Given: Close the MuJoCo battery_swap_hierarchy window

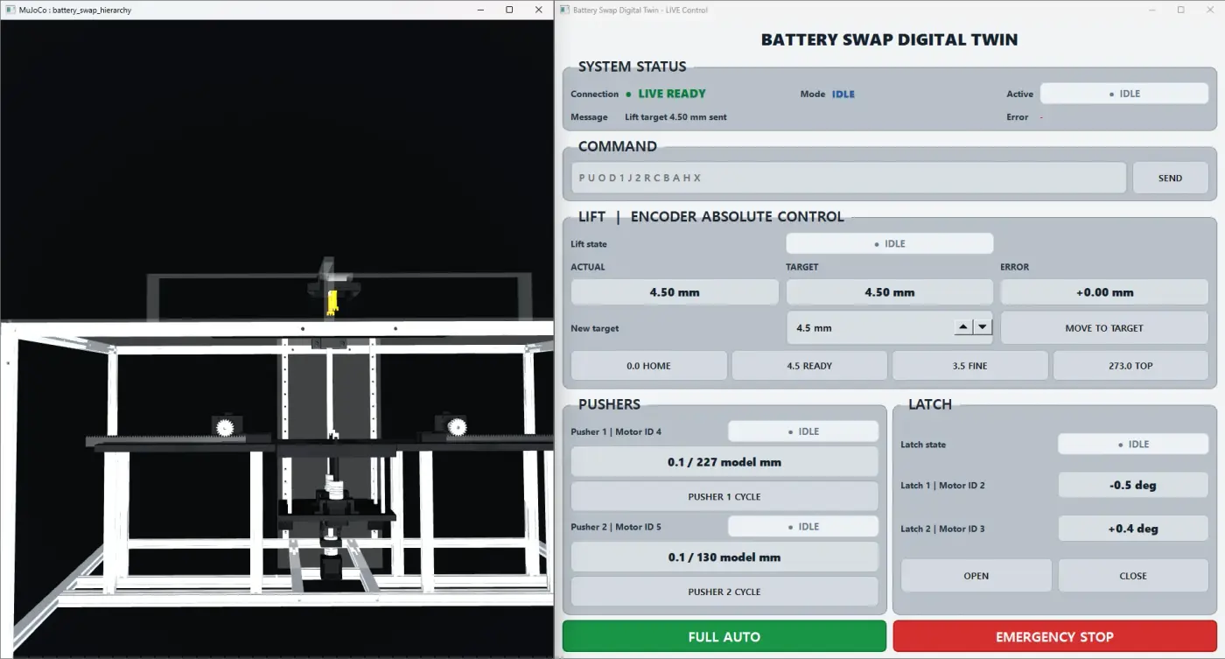Looking at the screenshot, I should (538, 10).
